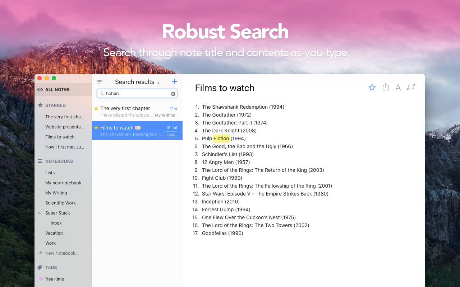The width and height of the screenshot is (460, 287).
Task: Create a new note with plus icon
Action: [175, 81]
